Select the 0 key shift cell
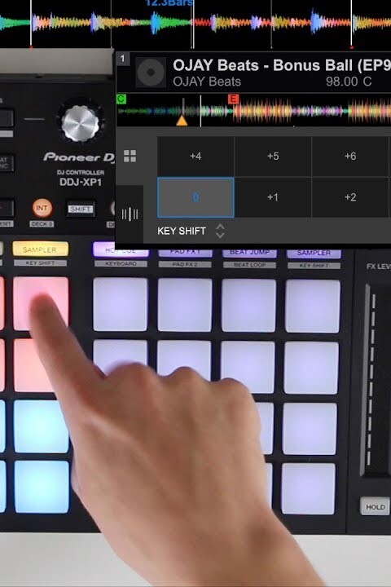 [195, 197]
